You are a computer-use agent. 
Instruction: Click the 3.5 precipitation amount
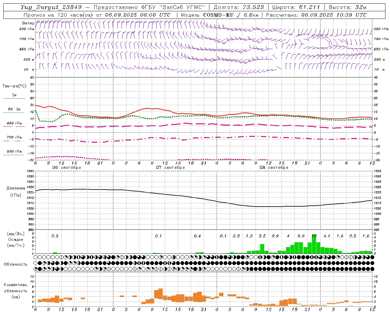(x=262, y=236)
